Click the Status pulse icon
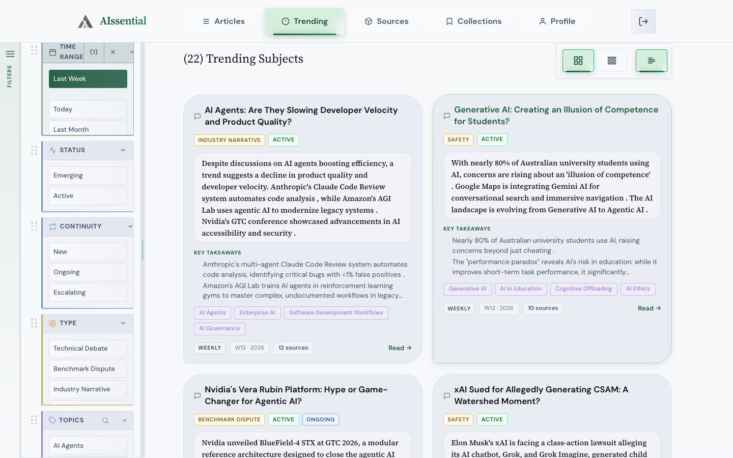Image resolution: width=733 pixels, height=458 pixels. point(52,150)
